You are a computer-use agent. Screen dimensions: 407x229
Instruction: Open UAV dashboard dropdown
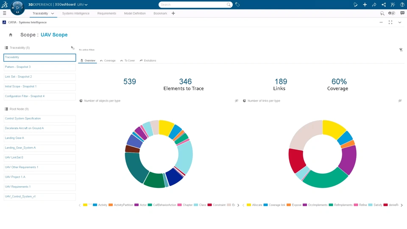83,4
